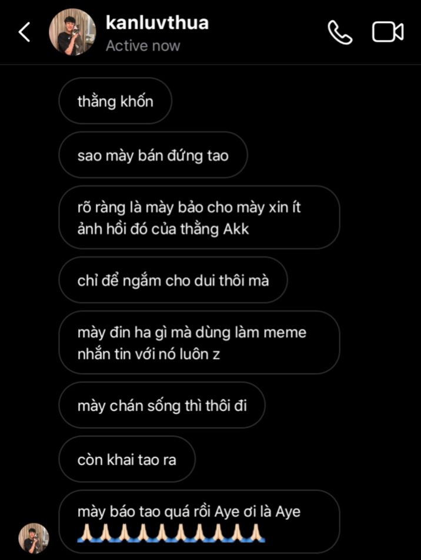Tap the text 'nhắn tin với nó luôn z'
The image size is (421, 560).
click(149, 354)
